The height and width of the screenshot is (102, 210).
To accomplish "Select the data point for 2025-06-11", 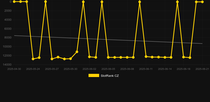I will click(146, 57).
